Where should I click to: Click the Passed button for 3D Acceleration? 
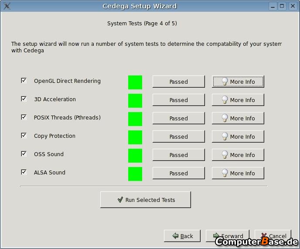pos(178,100)
